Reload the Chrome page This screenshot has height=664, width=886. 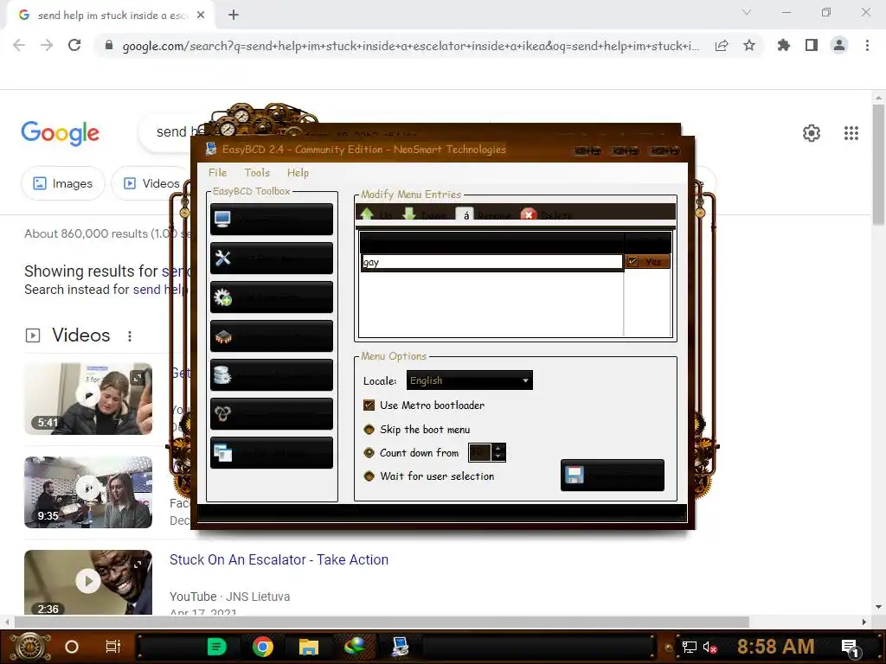[74, 45]
